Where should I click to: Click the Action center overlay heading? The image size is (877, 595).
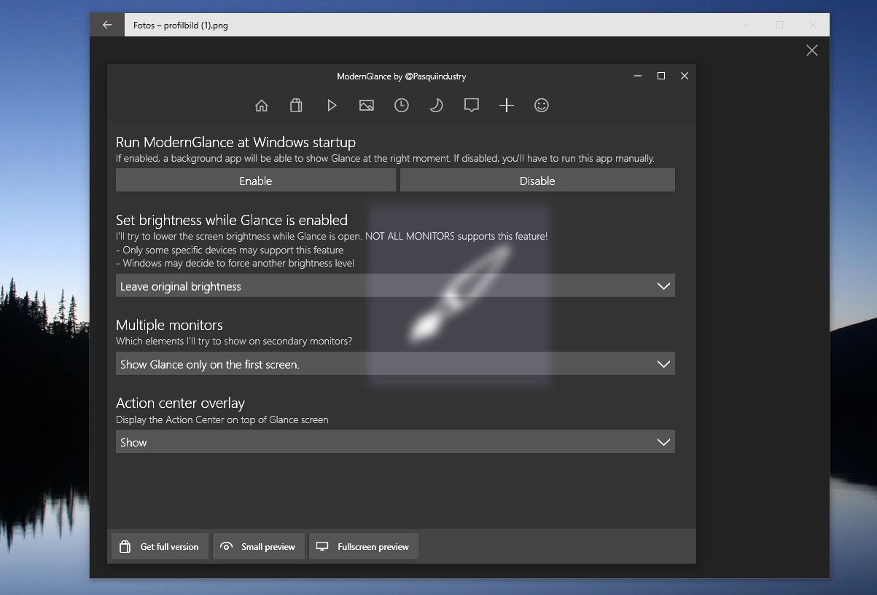[x=180, y=403]
